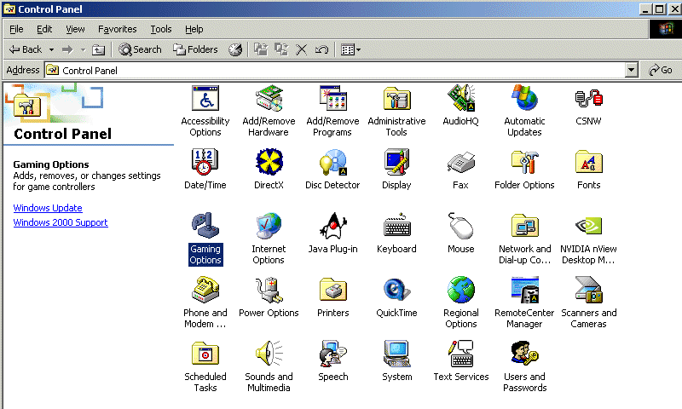The height and width of the screenshot is (409, 682).
Task: Open the RemoteCenter Manager icon
Action: tap(524, 290)
